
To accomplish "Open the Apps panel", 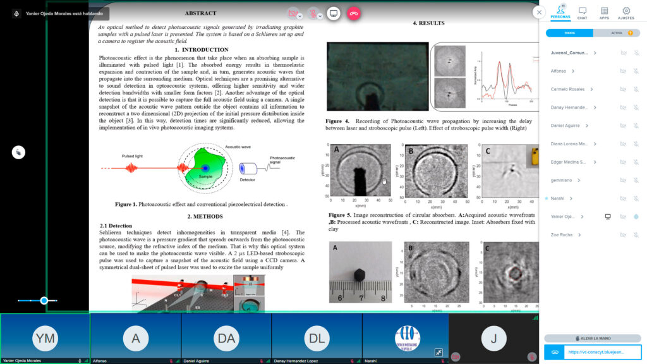I will click(x=604, y=13).
